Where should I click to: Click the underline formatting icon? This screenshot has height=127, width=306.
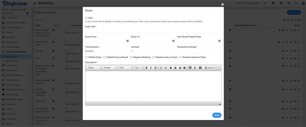(x=155, y=68)
